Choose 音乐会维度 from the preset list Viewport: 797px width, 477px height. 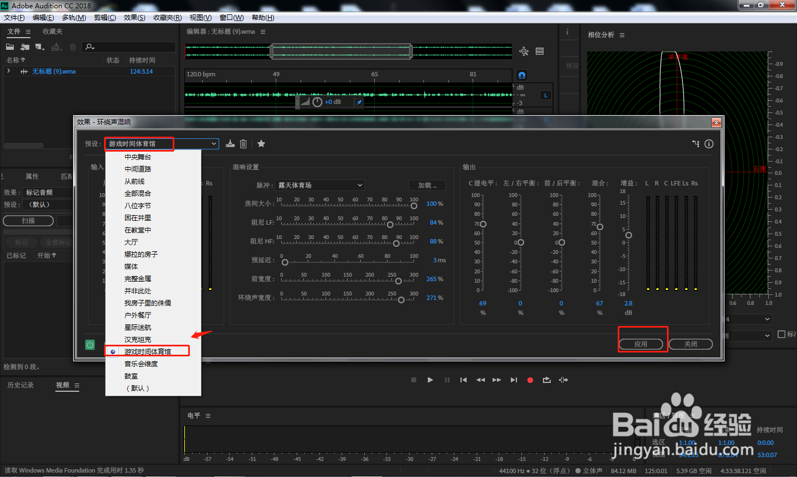tap(141, 364)
